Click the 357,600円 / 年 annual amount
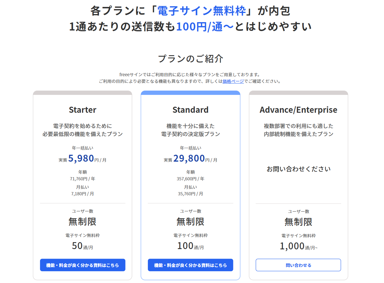This screenshot has height=283, width=384. [x=190, y=179]
